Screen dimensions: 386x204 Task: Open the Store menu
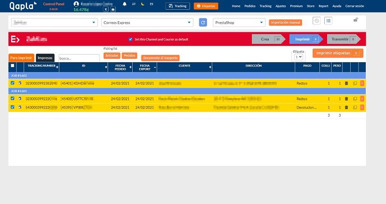tap(310, 6)
